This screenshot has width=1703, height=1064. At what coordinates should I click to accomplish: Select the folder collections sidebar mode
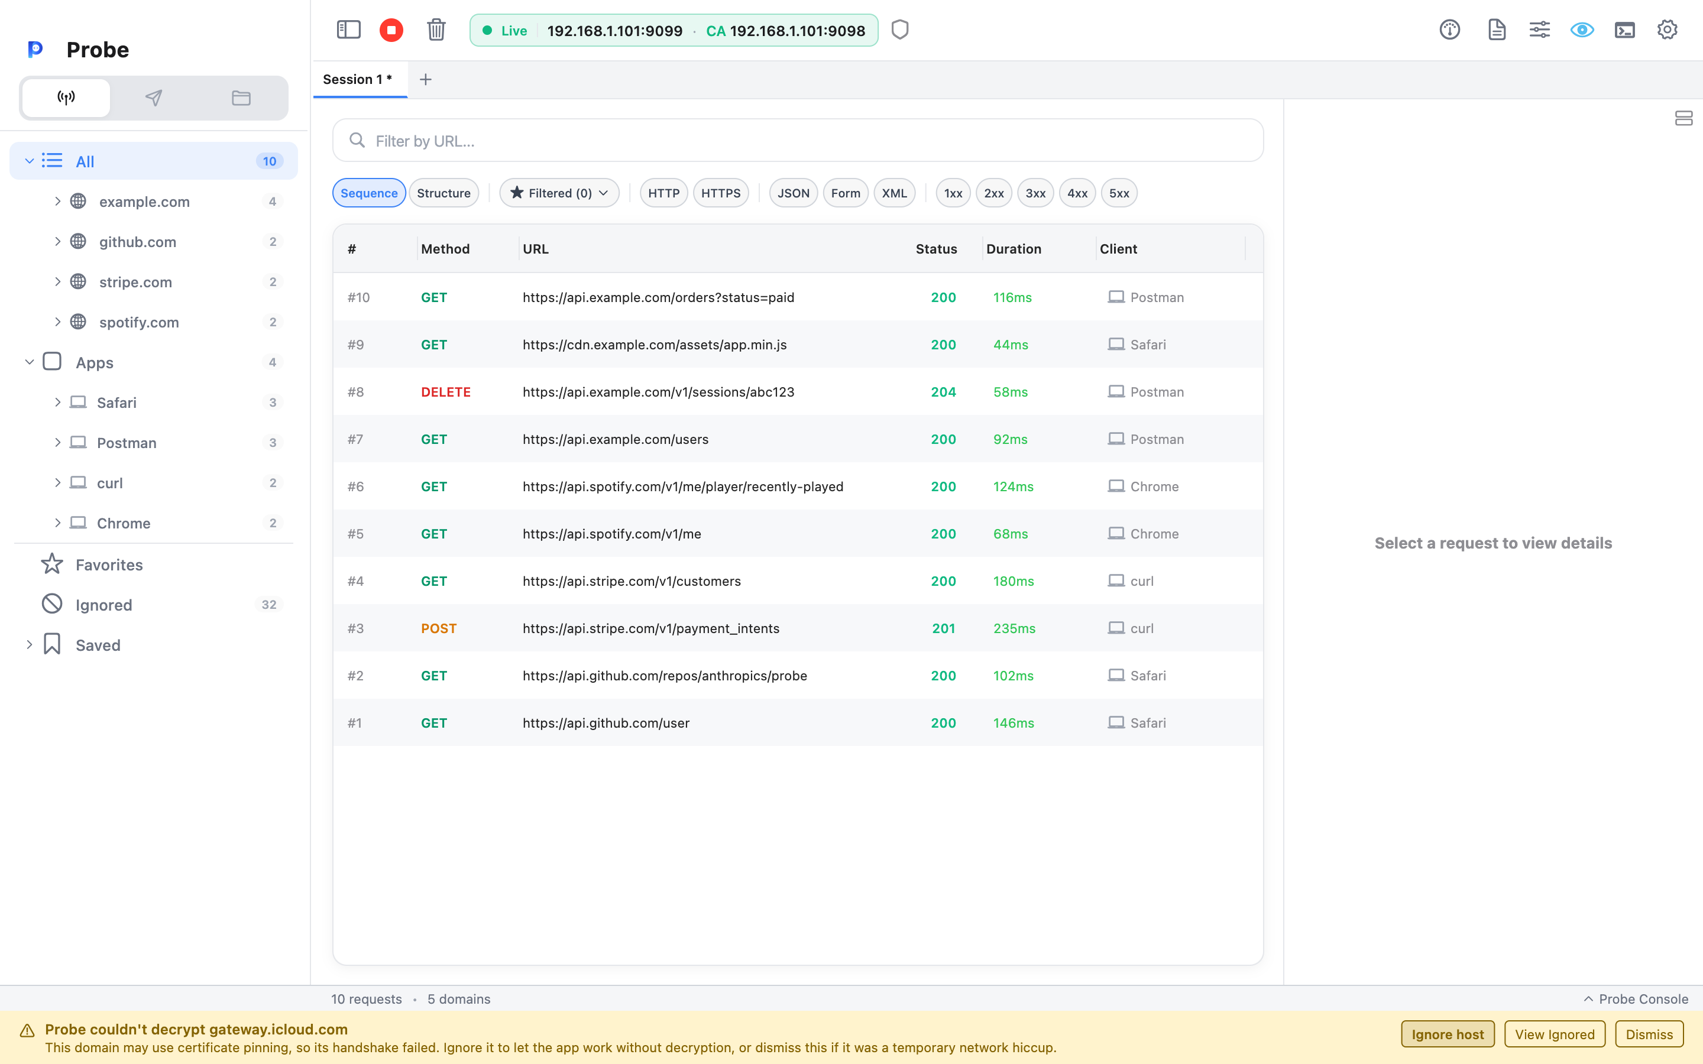click(241, 98)
